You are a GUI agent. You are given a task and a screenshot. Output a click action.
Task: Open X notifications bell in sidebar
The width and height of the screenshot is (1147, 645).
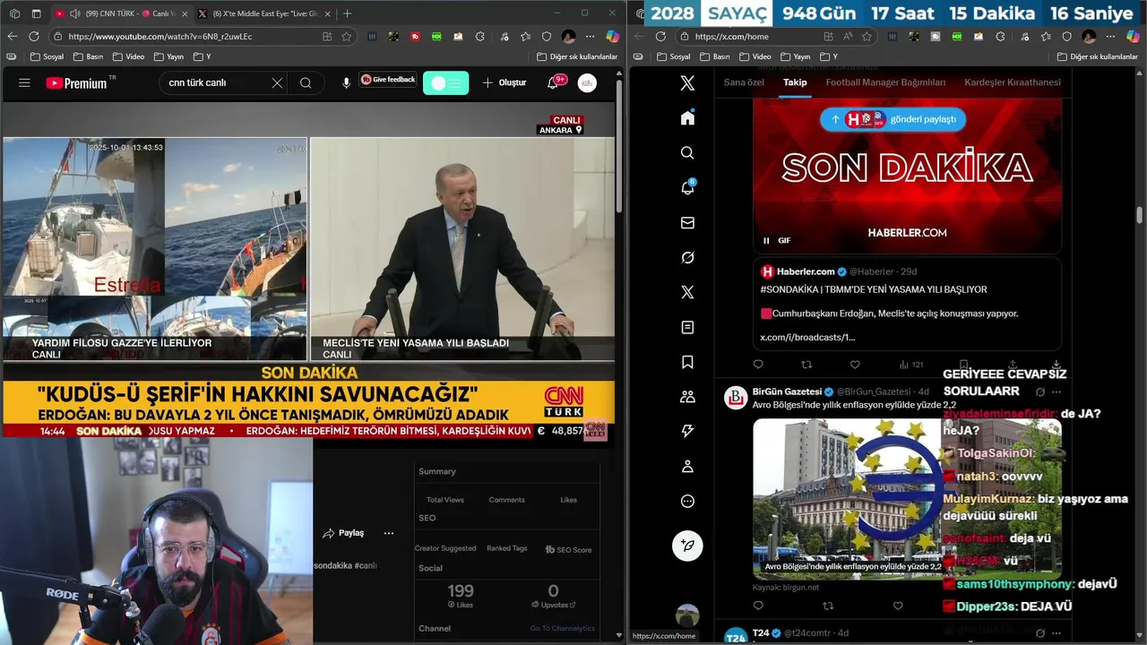687,188
